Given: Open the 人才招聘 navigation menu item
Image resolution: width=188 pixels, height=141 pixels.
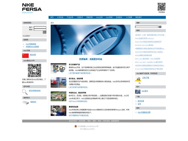Looking at the screenshot, I should click(129, 17).
